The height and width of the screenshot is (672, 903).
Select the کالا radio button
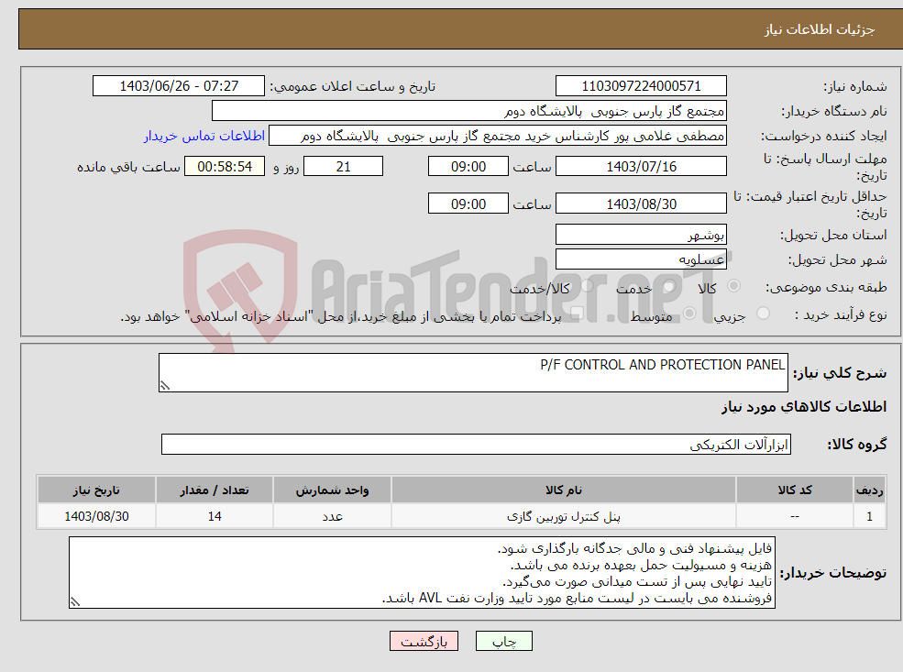[x=733, y=286]
